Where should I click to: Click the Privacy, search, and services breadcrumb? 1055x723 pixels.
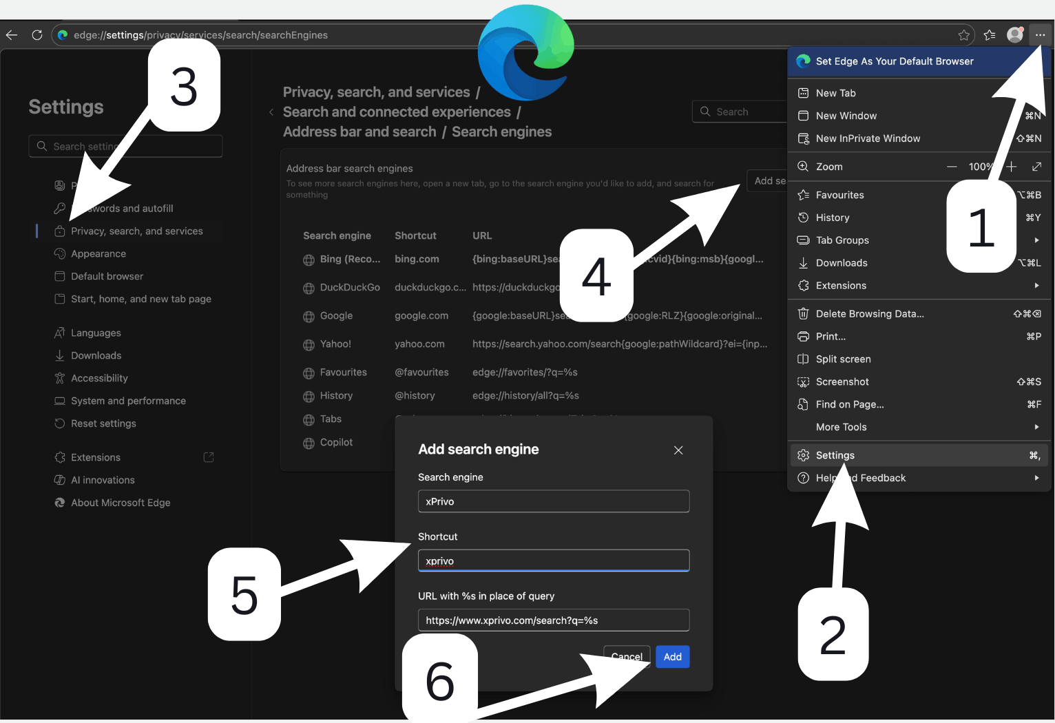click(376, 92)
